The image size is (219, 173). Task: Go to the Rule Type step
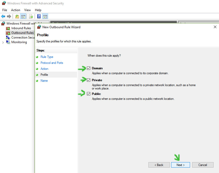coord(47,57)
